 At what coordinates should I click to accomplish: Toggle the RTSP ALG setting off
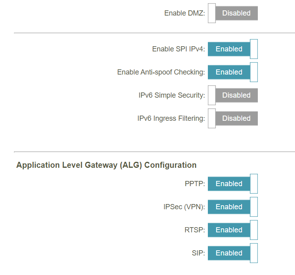point(233,230)
